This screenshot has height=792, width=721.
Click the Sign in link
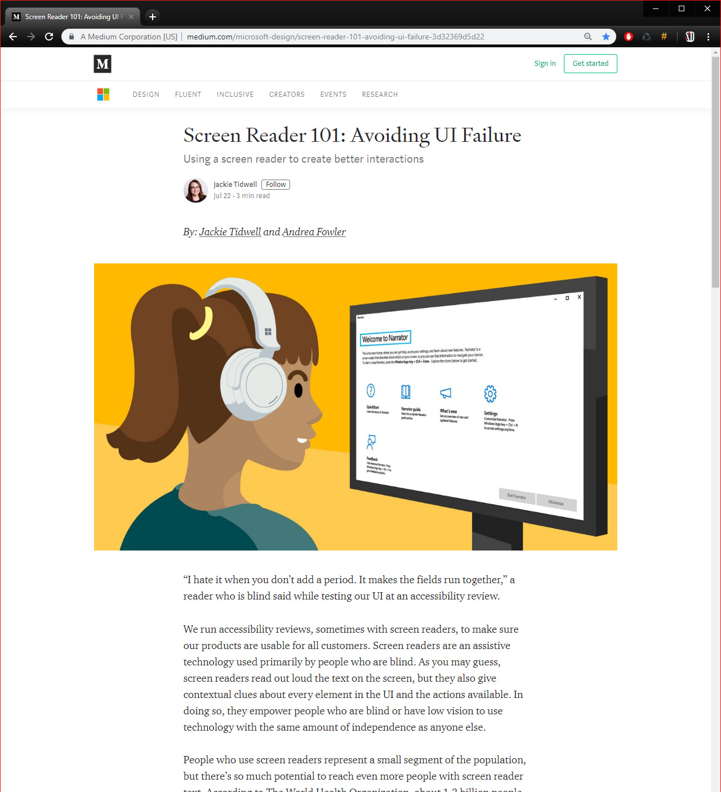click(545, 64)
